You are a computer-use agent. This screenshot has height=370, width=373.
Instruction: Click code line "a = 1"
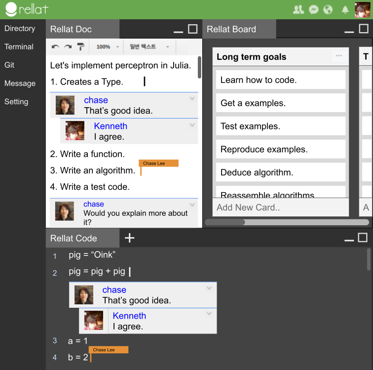click(78, 341)
